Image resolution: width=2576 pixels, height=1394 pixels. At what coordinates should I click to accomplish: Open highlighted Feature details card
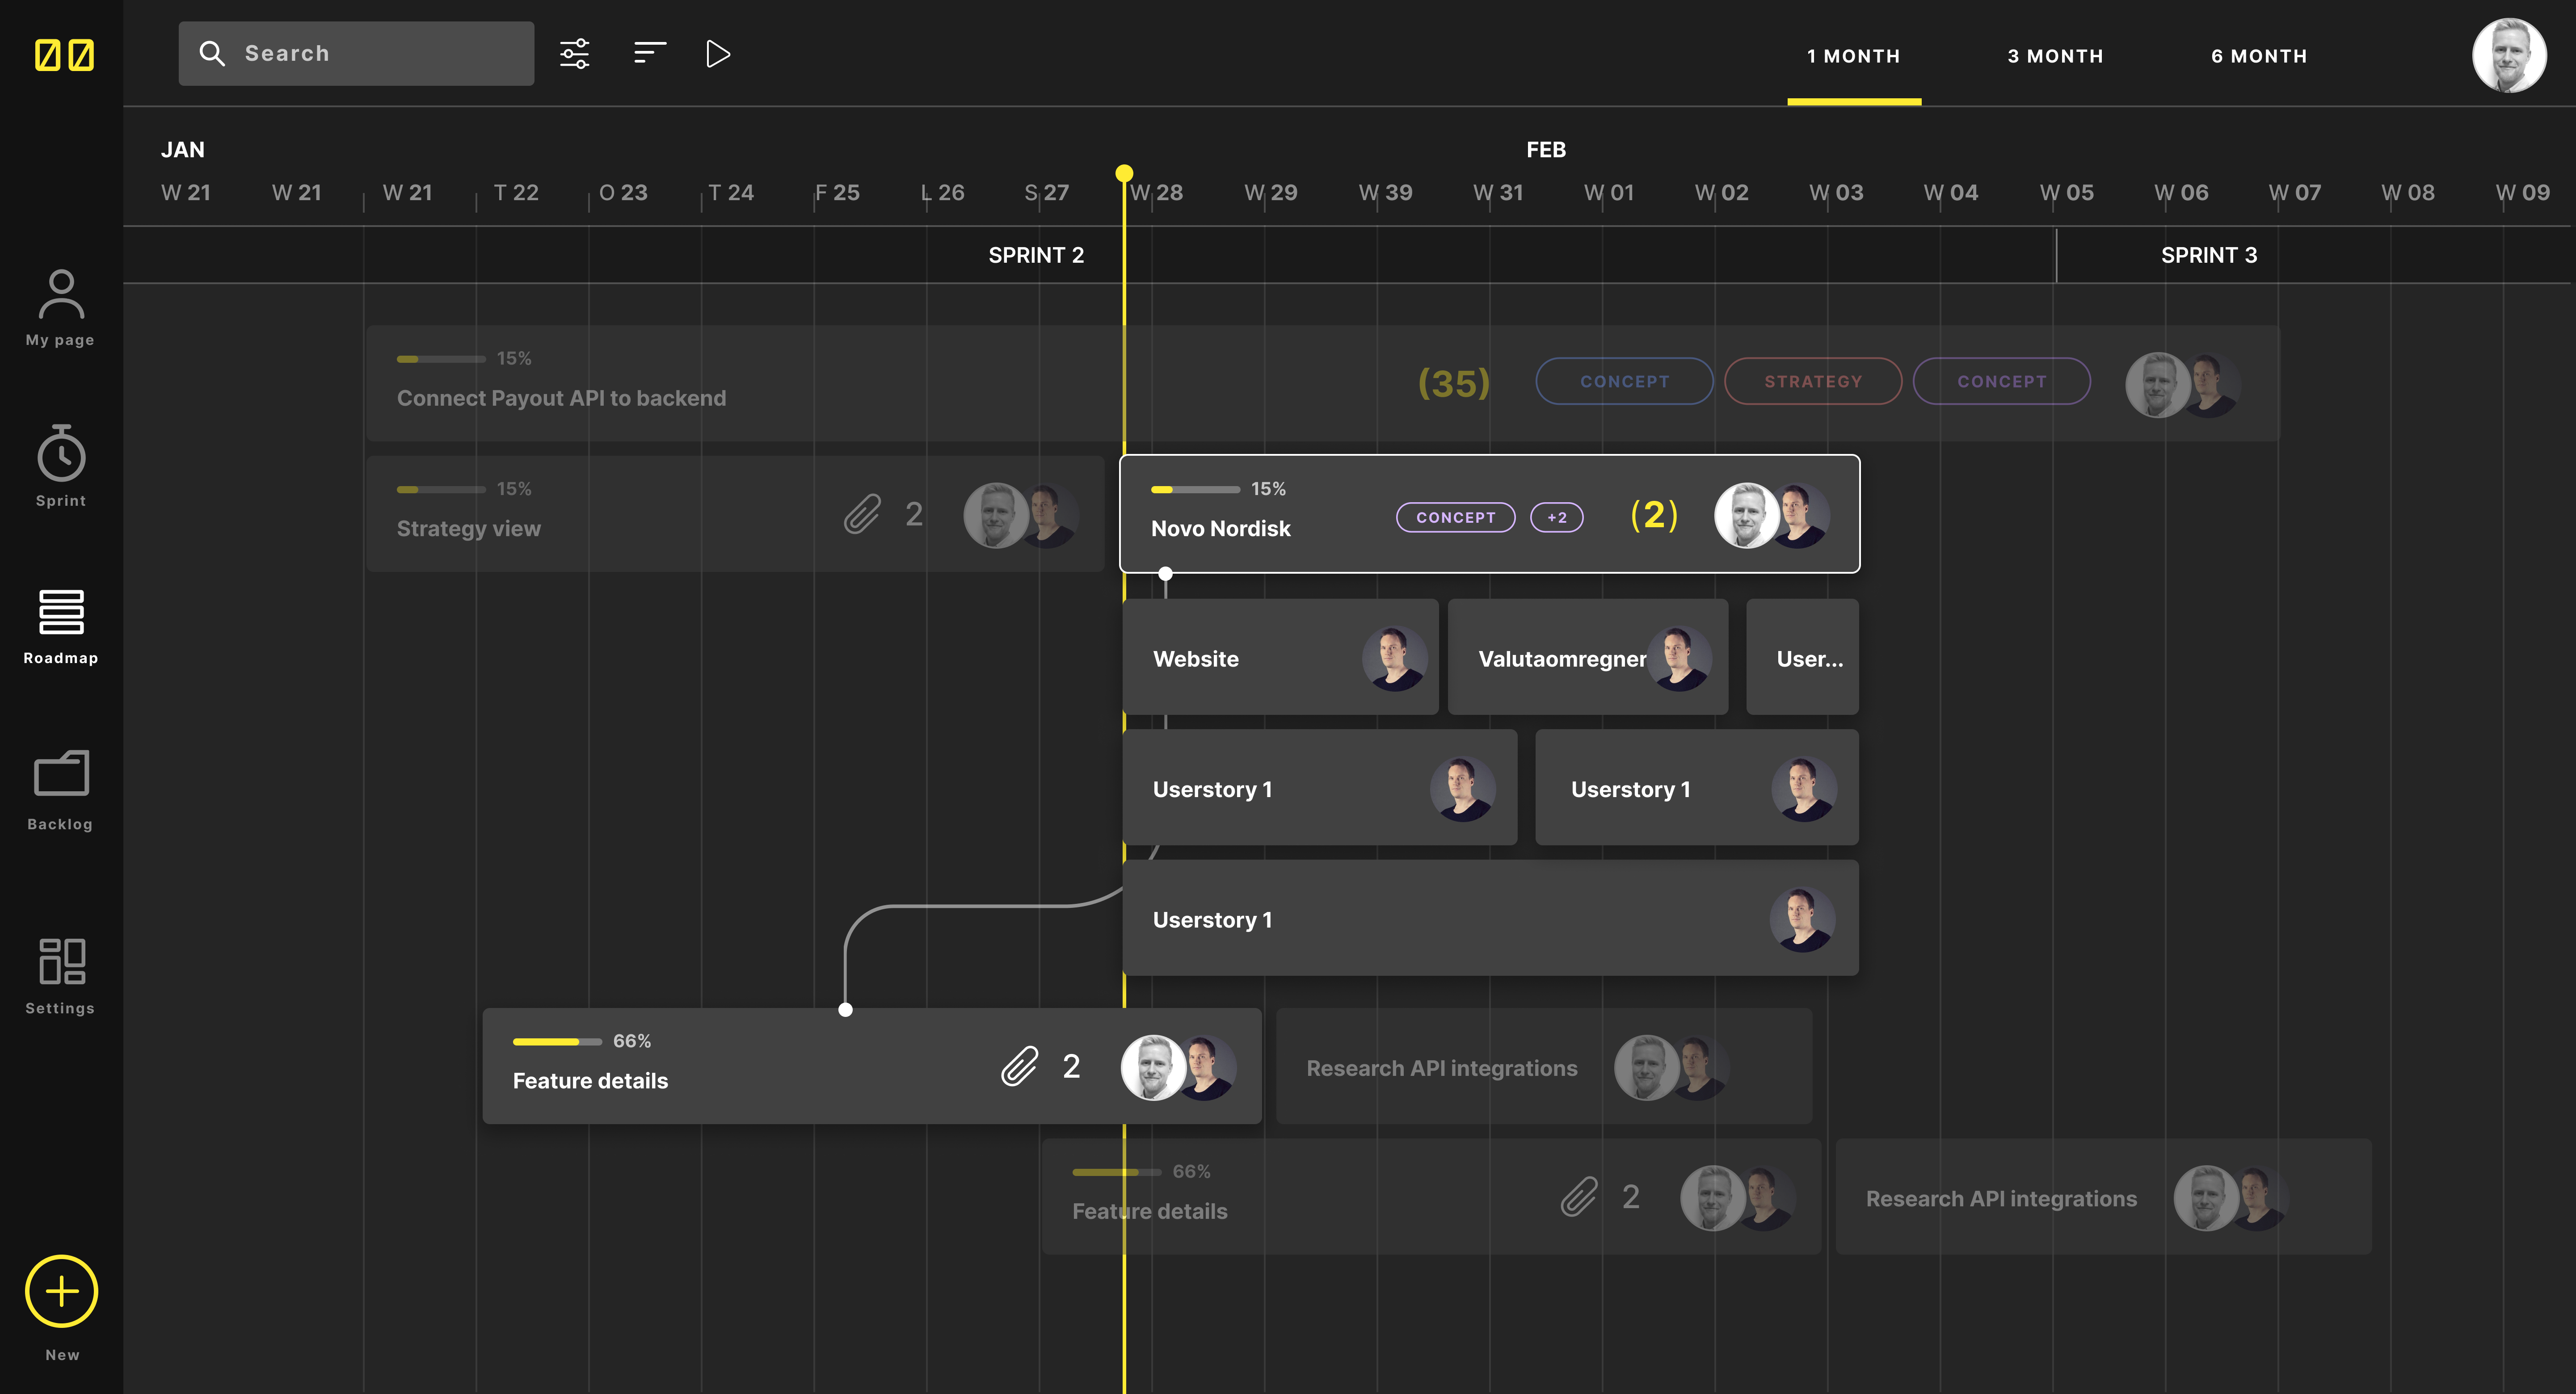(x=871, y=1065)
